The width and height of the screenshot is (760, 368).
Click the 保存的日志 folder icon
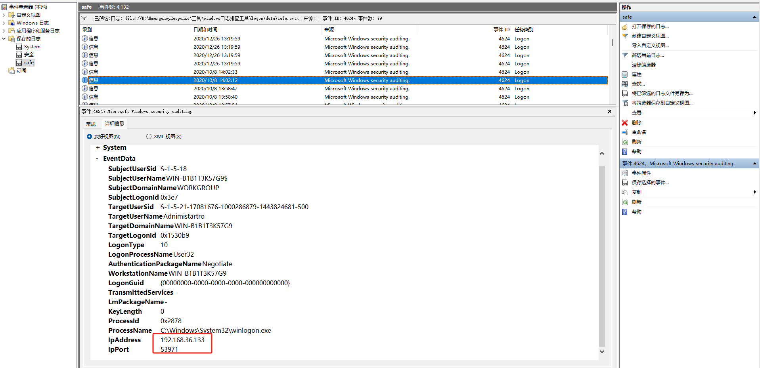[11, 39]
